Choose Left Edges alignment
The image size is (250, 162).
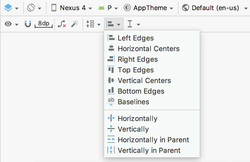[x=136, y=38]
